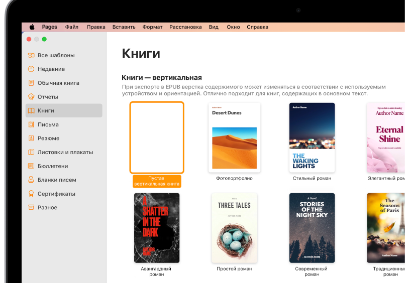The width and height of the screenshot is (409, 283).
Task: Click the Сертификаты ribbon icon
Action: [31, 194]
